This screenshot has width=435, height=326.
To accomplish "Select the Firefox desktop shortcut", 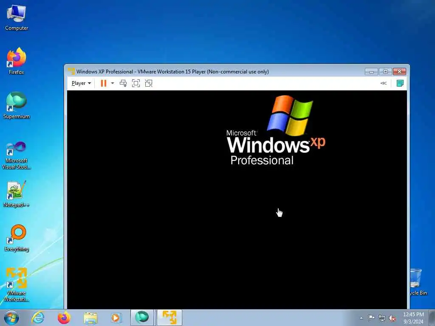I will click(17, 61).
